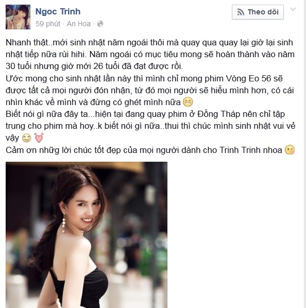This screenshot has width=306, height=308.
Task: Click the pink heart emoji
Action: point(39,138)
